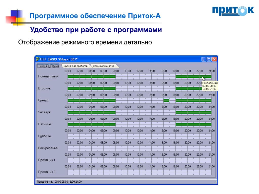Maximize the Объект 001 window
259x194 pixels.
[209, 59]
